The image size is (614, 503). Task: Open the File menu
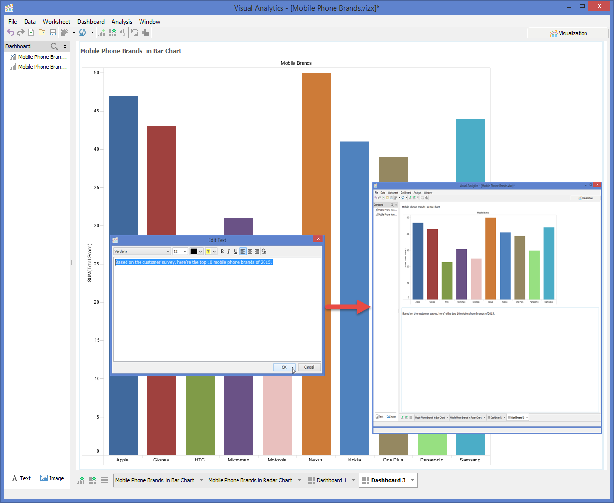13,22
